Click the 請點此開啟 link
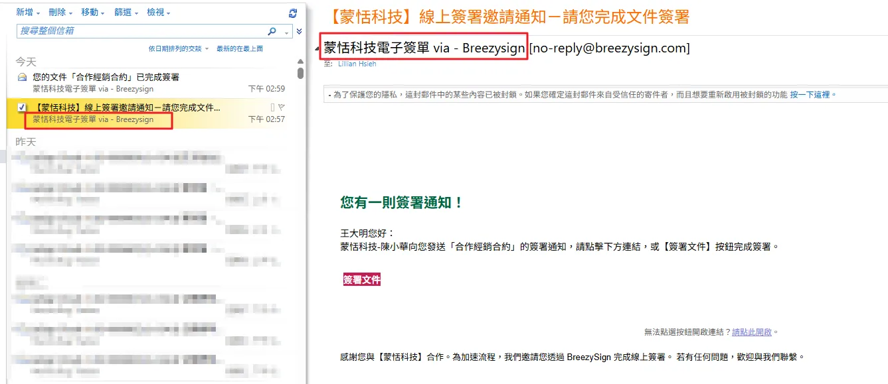The image size is (888, 384). pos(753,332)
